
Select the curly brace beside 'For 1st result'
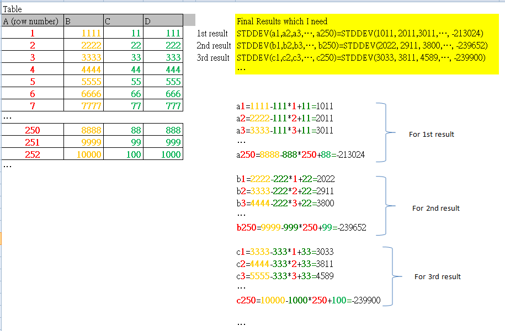385,132
